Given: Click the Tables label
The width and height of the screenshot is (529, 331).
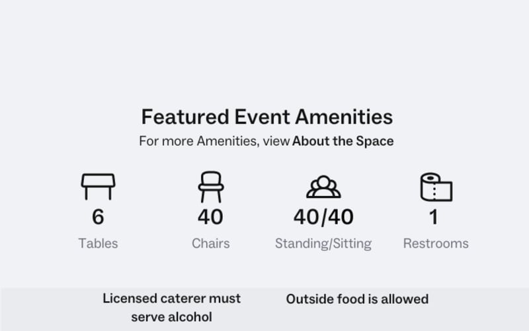Looking at the screenshot, I should click(98, 244).
